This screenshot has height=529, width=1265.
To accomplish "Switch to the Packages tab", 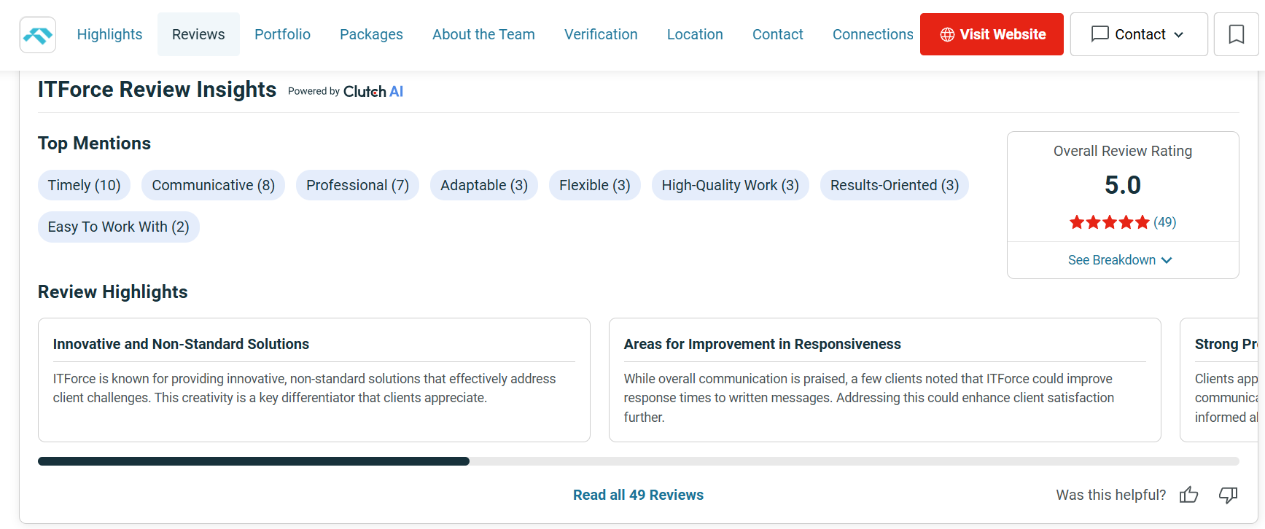I will coord(371,34).
